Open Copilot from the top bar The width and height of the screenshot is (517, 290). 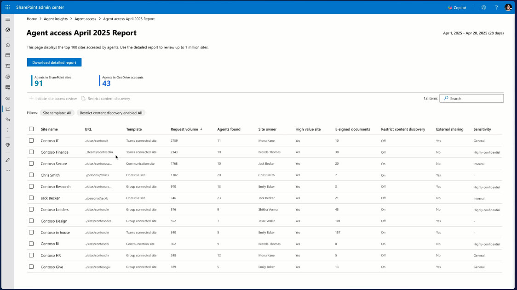[x=457, y=7]
